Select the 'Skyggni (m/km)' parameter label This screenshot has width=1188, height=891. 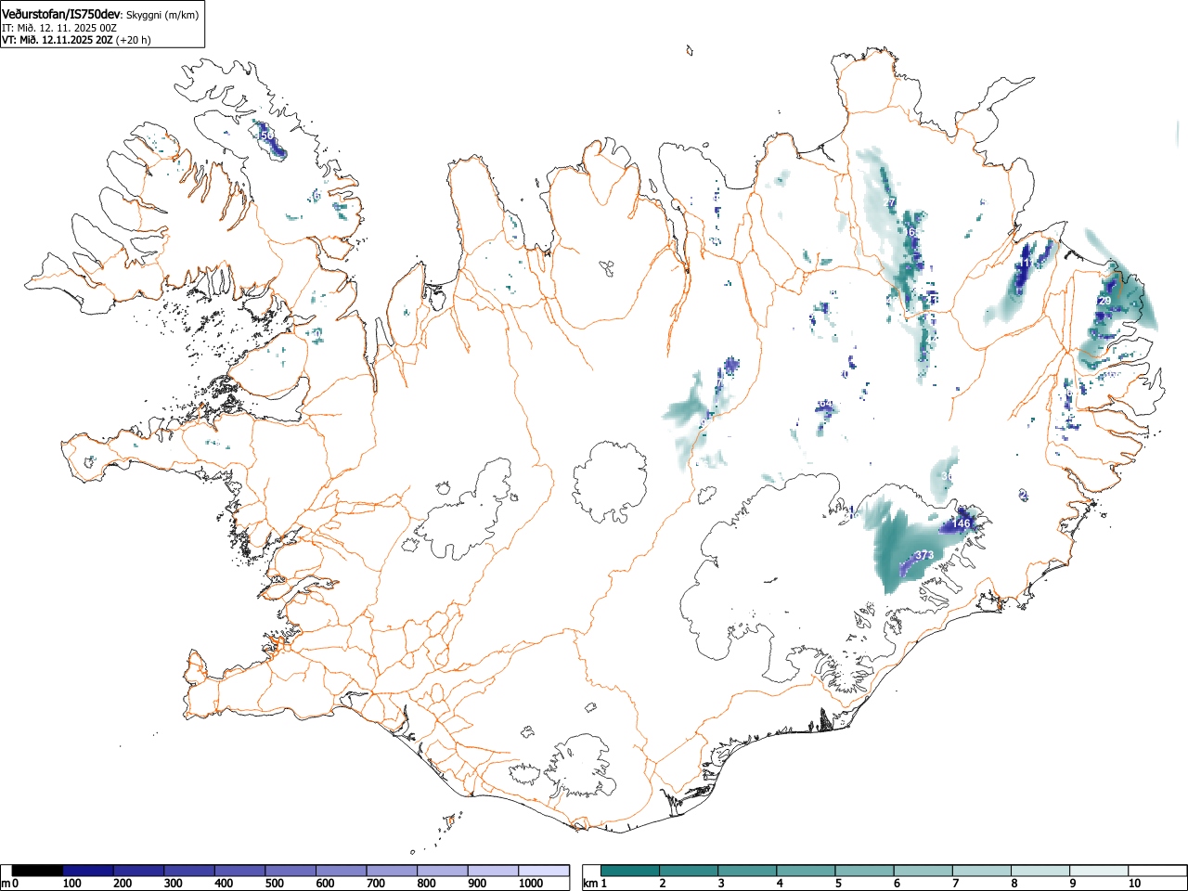click(161, 15)
